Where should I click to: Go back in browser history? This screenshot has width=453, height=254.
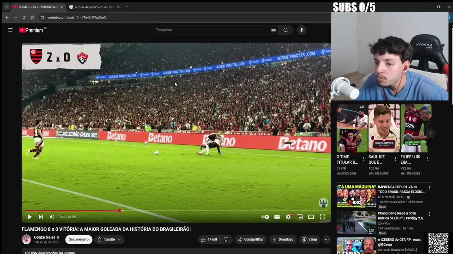click(7, 17)
